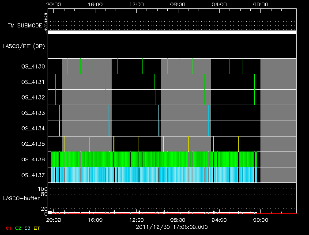The height and width of the screenshot is (235, 309).
Task: Click the 100 mark on buffer scale
Action: pyautogui.click(x=44, y=189)
